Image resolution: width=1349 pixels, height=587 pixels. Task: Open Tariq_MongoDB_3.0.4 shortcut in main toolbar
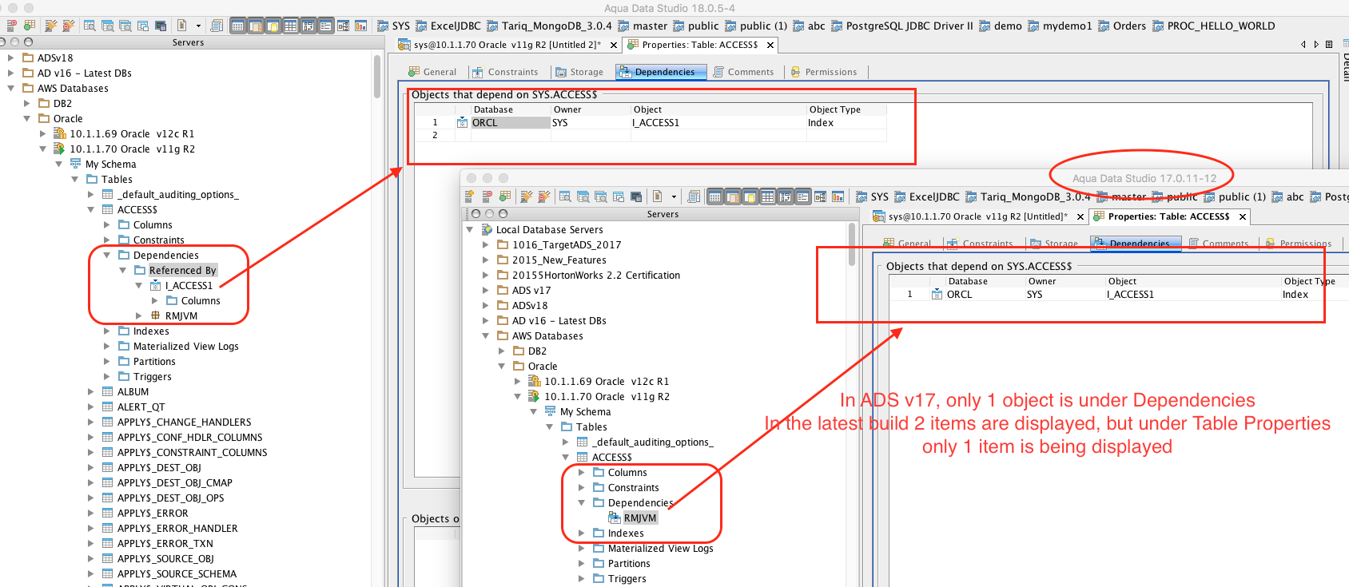pos(549,26)
